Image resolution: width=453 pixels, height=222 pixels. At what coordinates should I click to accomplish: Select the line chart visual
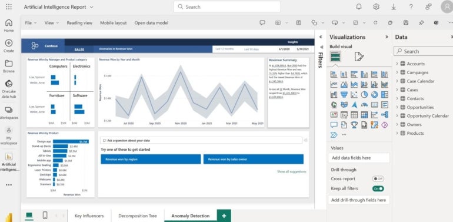click(334, 85)
